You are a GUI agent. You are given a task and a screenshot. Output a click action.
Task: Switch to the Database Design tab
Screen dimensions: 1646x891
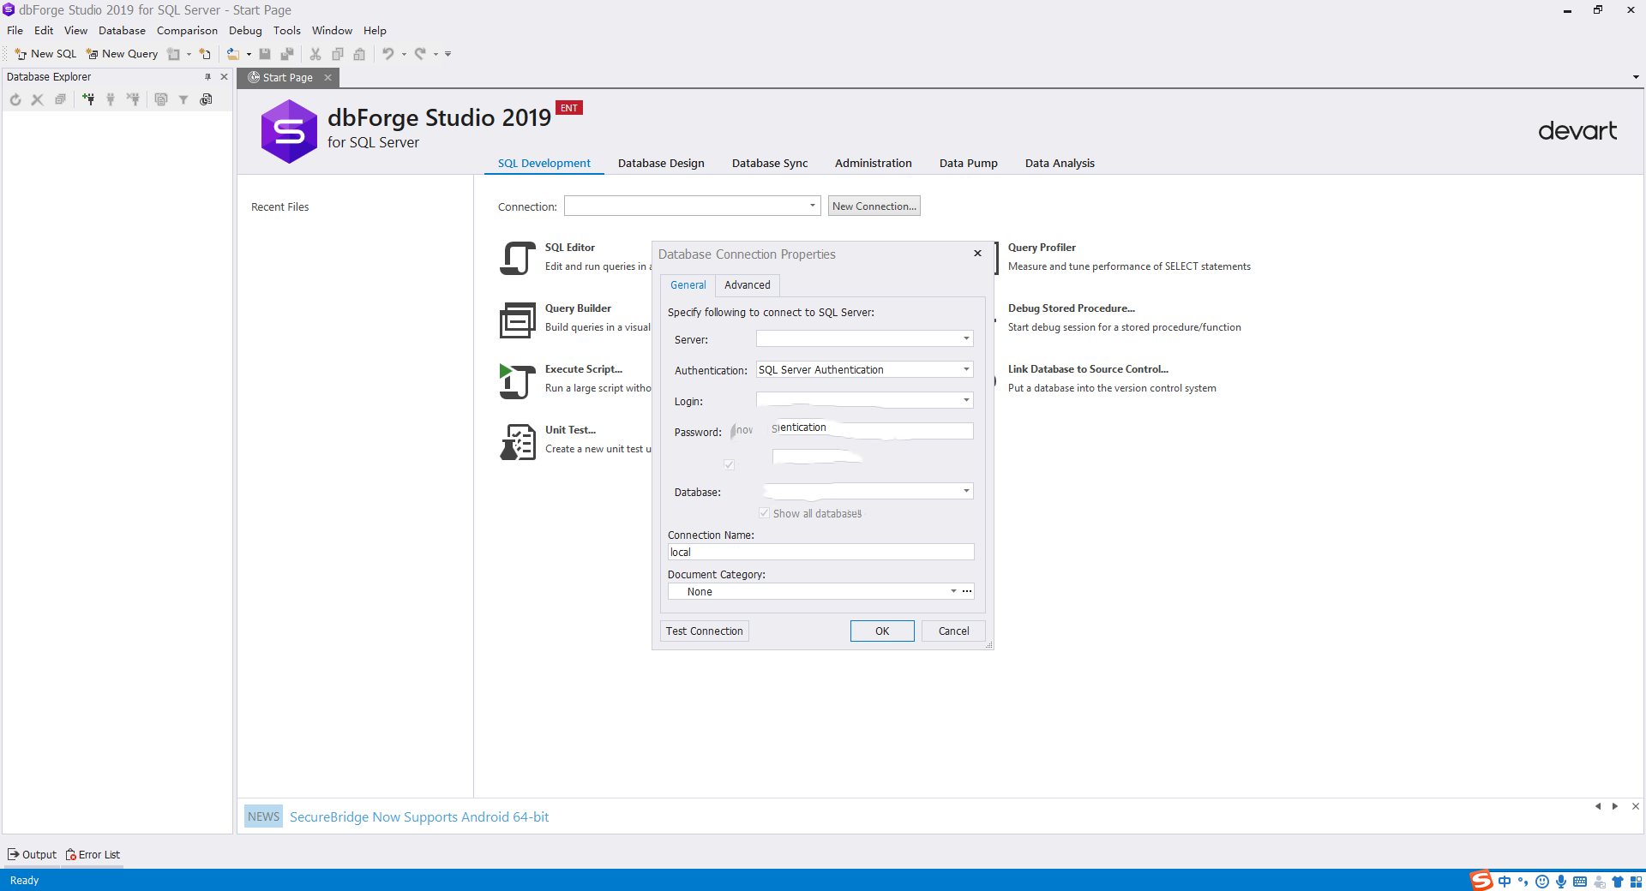tap(661, 164)
